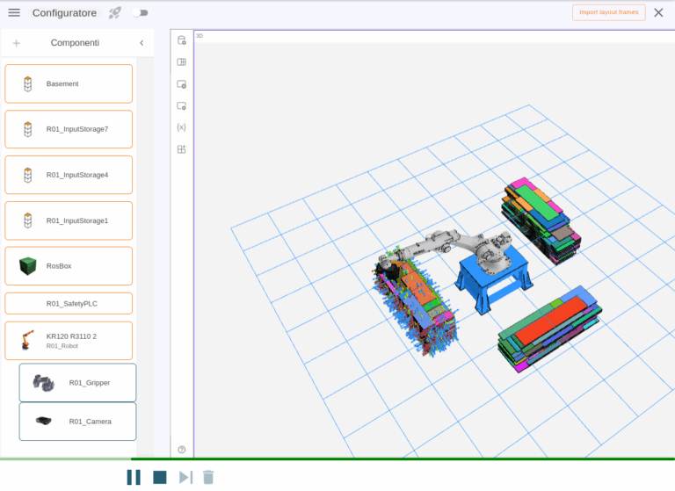Select the R01_Gripper component
675x491 pixels.
click(x=77, y=383)
